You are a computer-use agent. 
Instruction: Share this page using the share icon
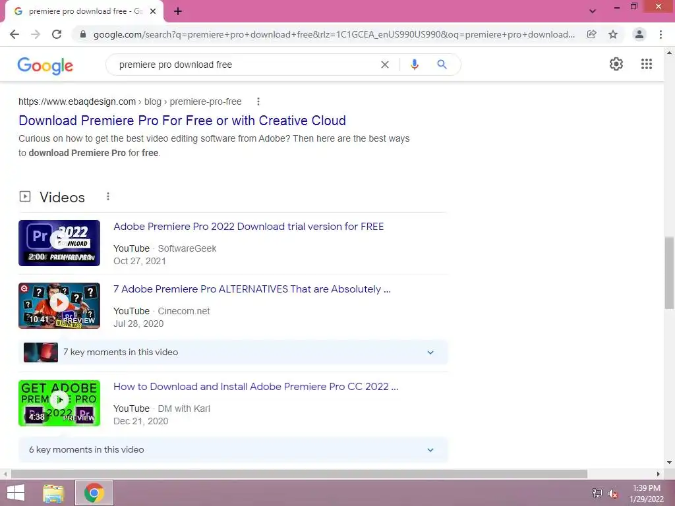[x=592, y=34]
